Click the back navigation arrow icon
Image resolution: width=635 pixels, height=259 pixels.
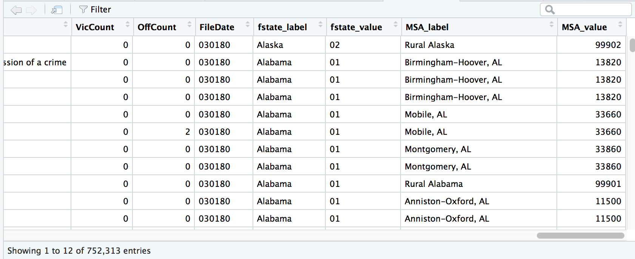tap(16, 10)
